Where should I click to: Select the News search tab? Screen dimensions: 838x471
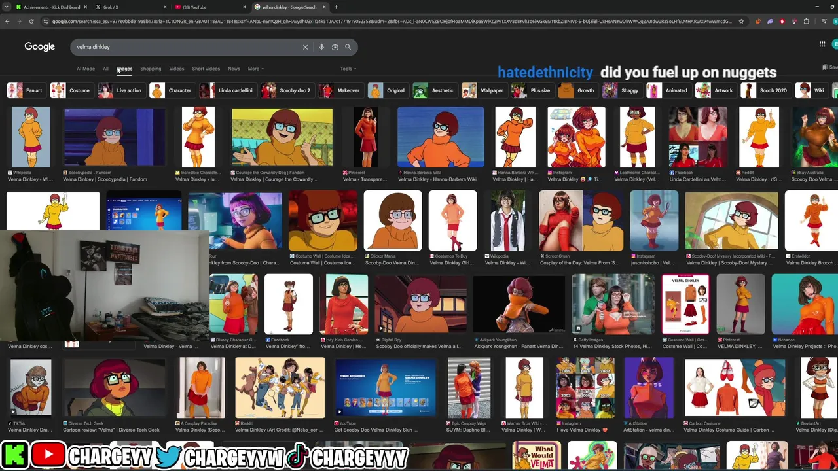tap(234, 69)
